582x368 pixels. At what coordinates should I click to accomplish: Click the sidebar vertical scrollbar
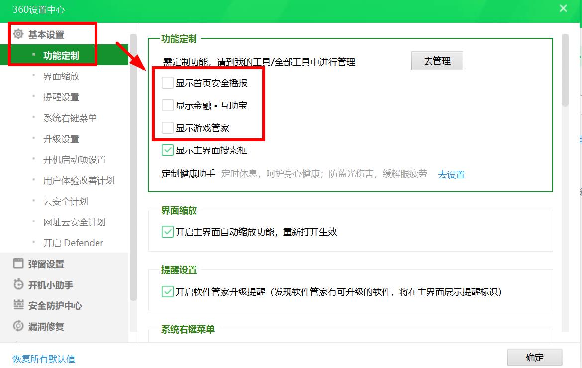(x=133, y=167)
